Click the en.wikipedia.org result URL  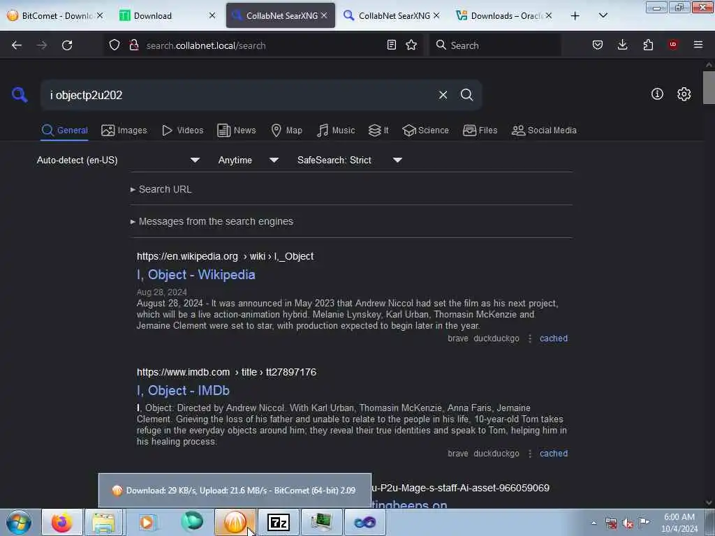(x=226, y=256)
